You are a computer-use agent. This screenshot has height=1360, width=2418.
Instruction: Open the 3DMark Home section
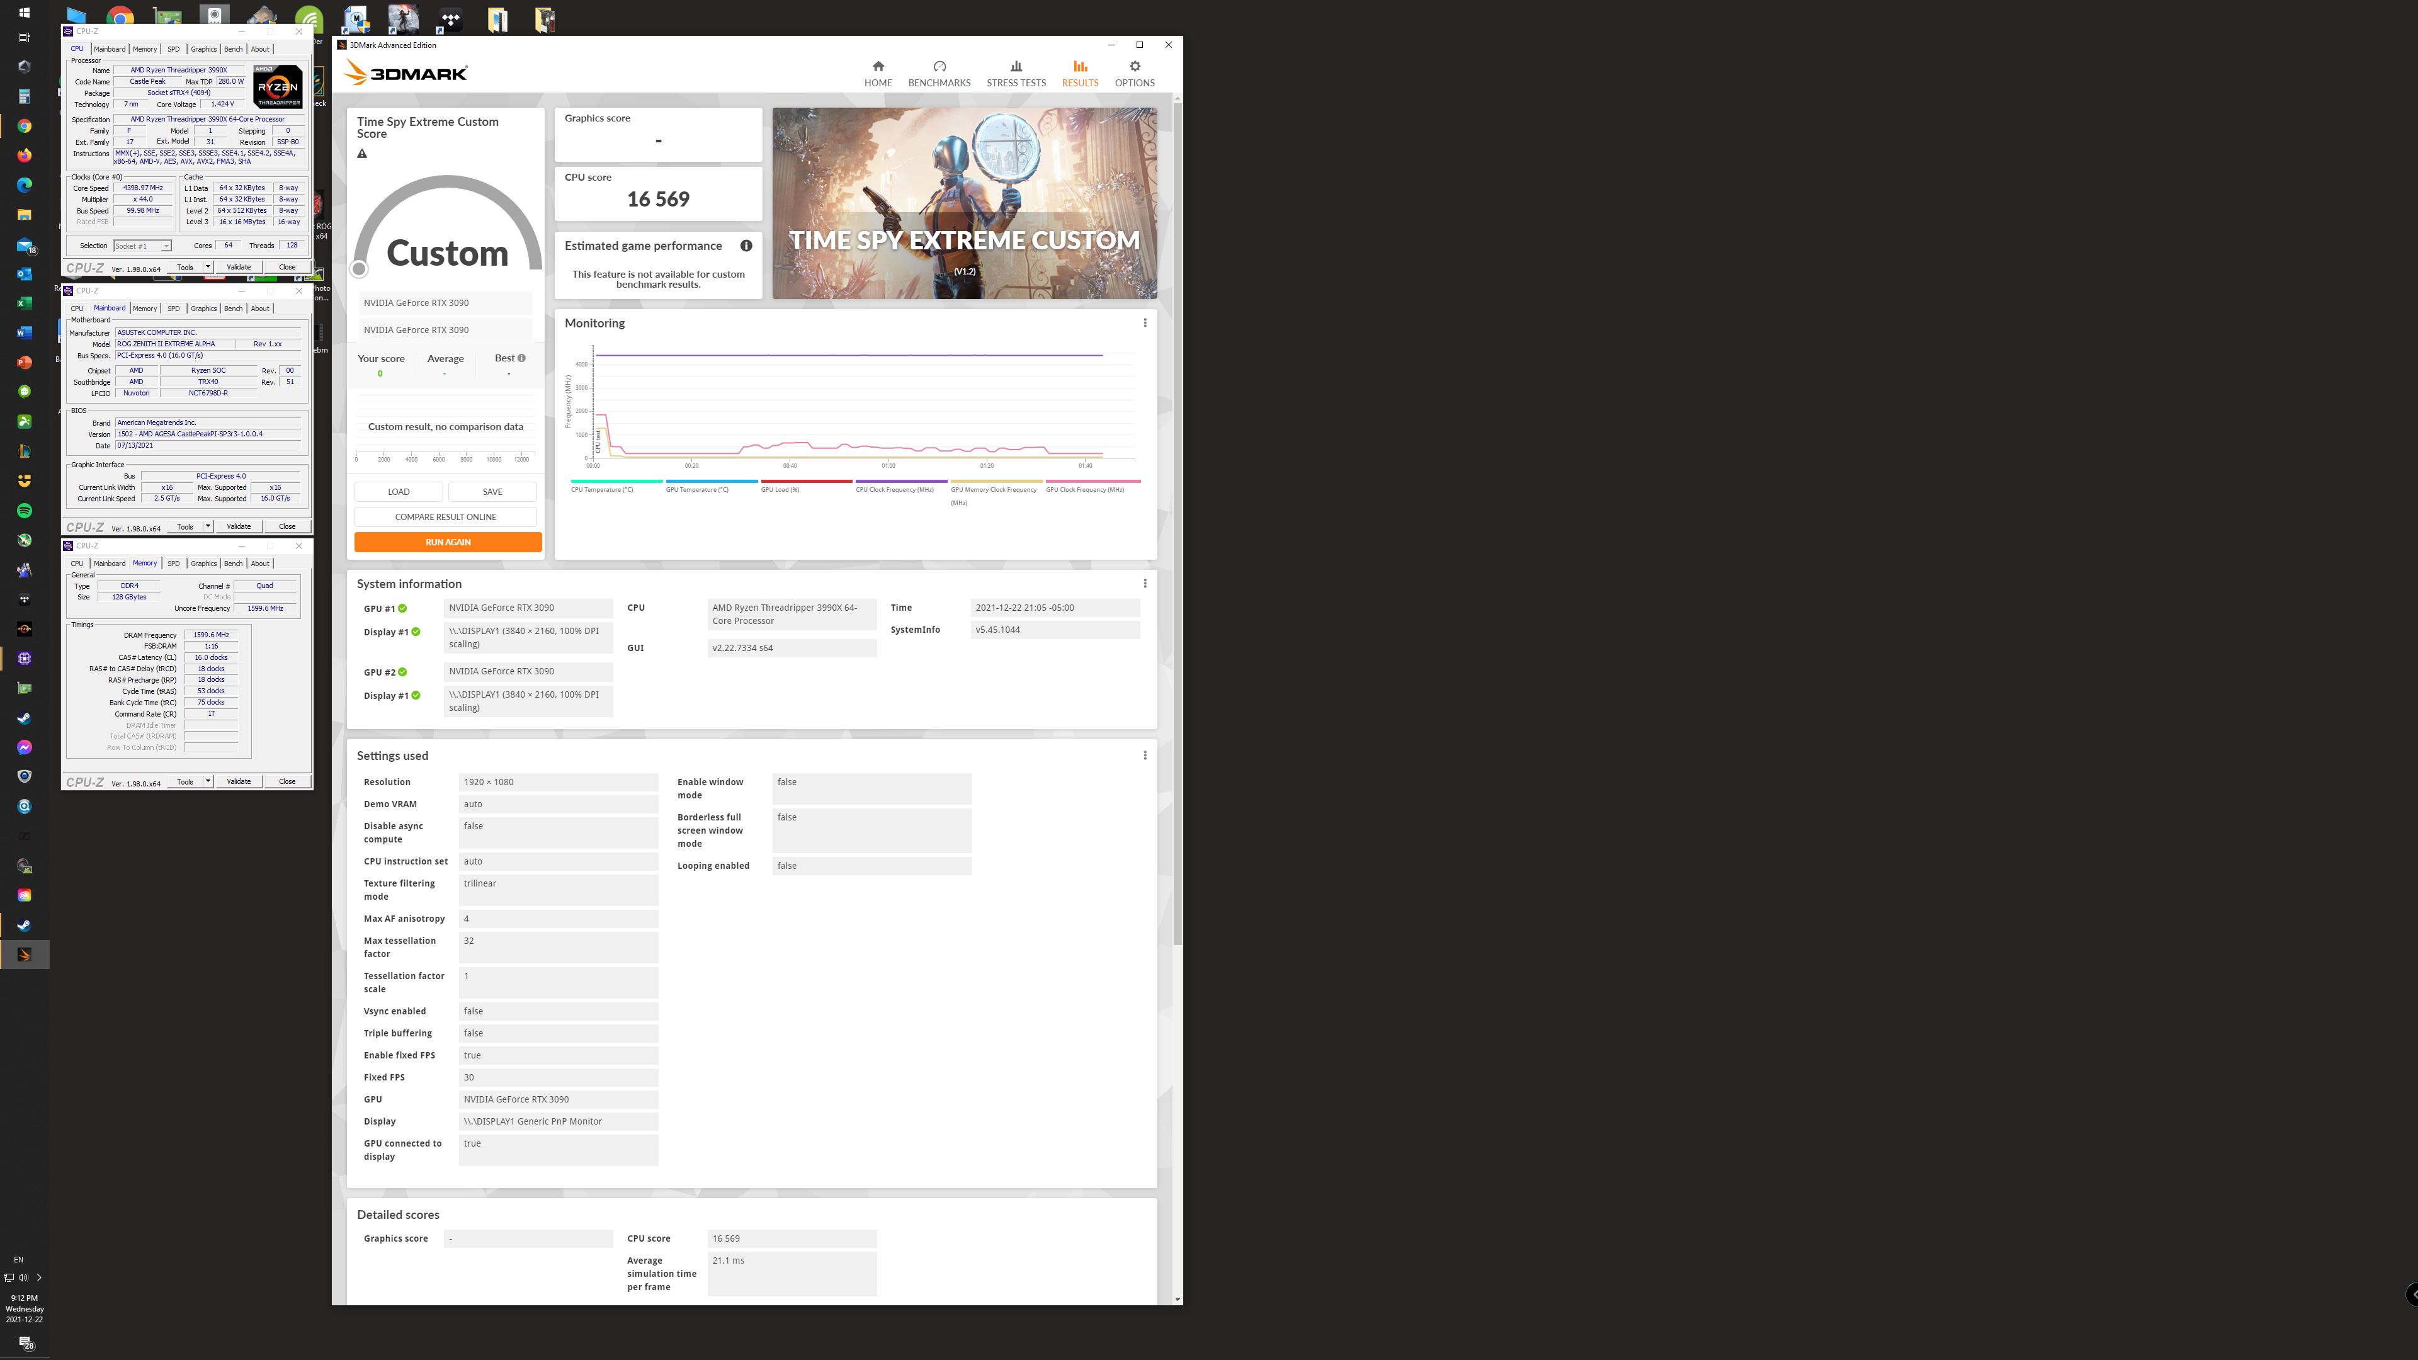coord(878,74)
